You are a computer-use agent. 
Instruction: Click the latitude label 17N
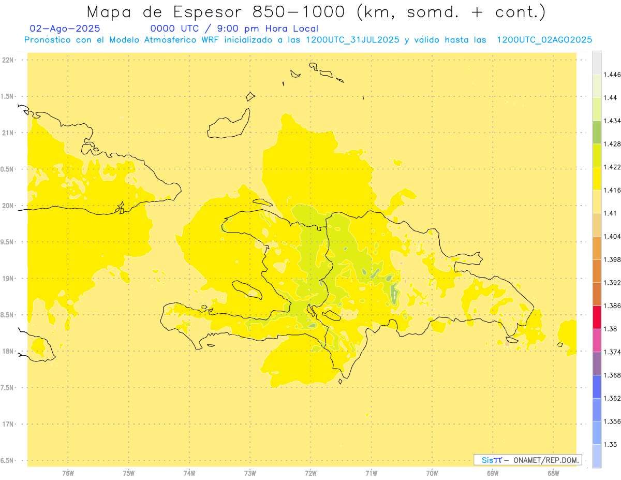click(x=7, y=424)
